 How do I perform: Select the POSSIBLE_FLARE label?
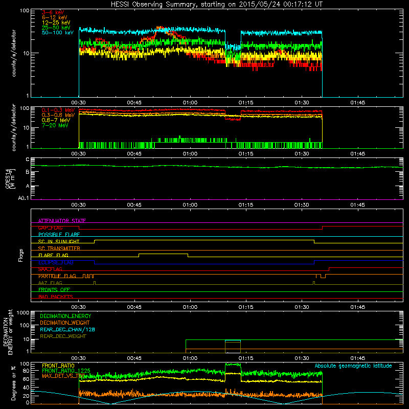[x=59, y=235]
